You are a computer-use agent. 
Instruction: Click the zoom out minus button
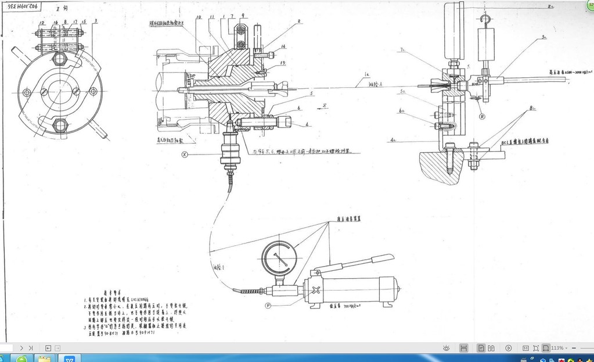(574, 348)
